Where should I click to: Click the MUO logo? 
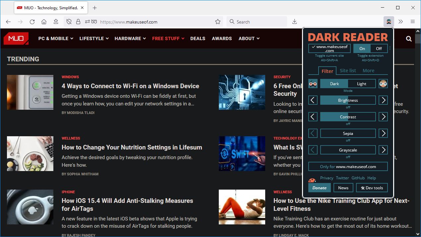16,38
